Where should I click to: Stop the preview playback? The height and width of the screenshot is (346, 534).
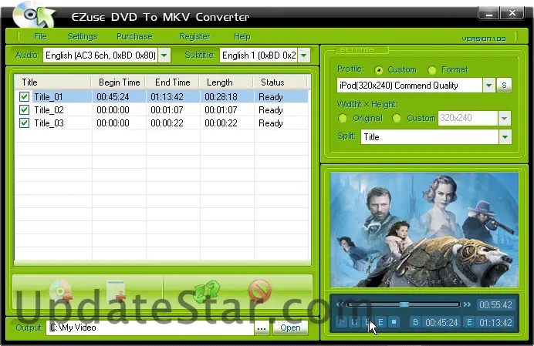[x=394, y=322]
